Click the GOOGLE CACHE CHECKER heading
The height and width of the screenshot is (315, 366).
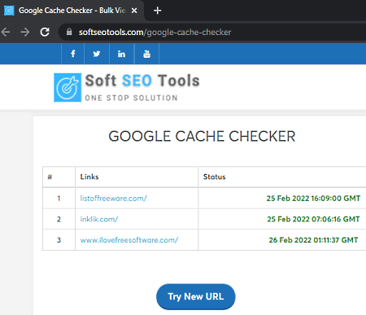(x=202, y=136)
